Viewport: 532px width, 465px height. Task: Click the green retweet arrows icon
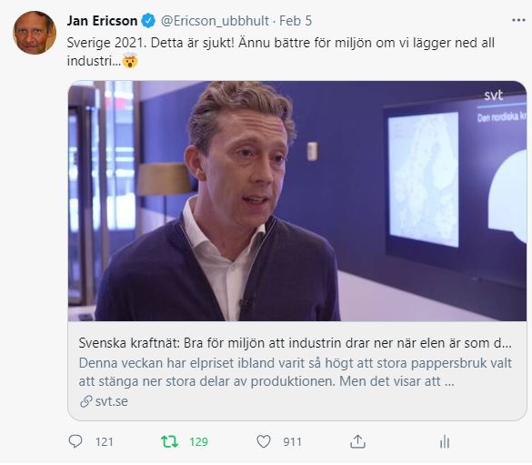[169, 441]
